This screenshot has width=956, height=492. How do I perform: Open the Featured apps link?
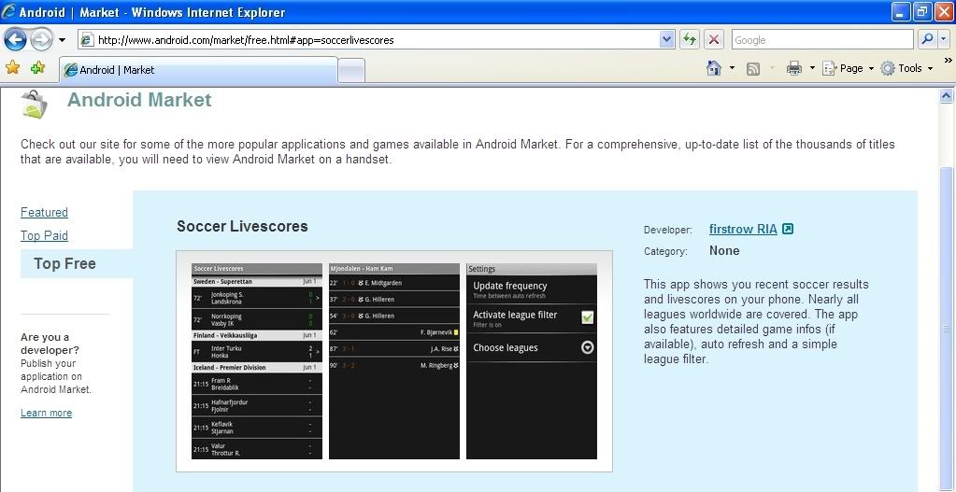point(44,213)
